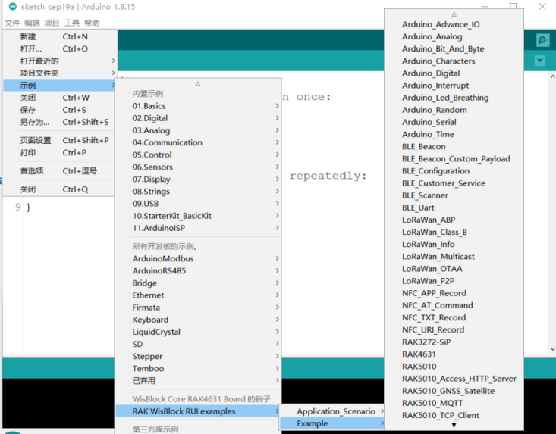Image resolution: width=556 pixels, height=434 pixels.
Task: Open RAK5010_MQTT example
Action: pos(454,403)
